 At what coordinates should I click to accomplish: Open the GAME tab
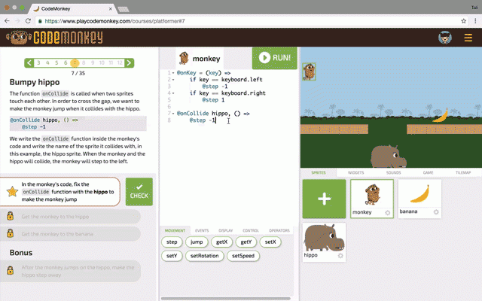point(428,172)
